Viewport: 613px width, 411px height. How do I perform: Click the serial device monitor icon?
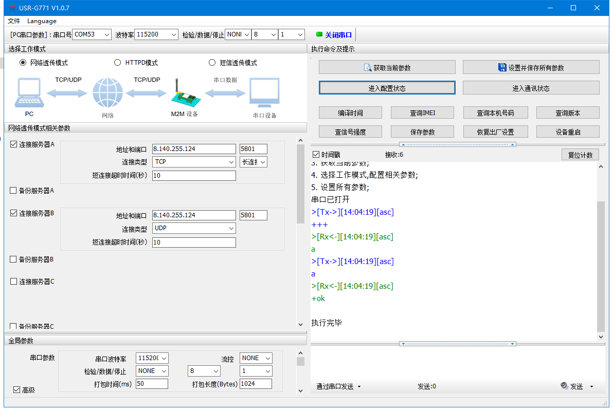point(264,94)
